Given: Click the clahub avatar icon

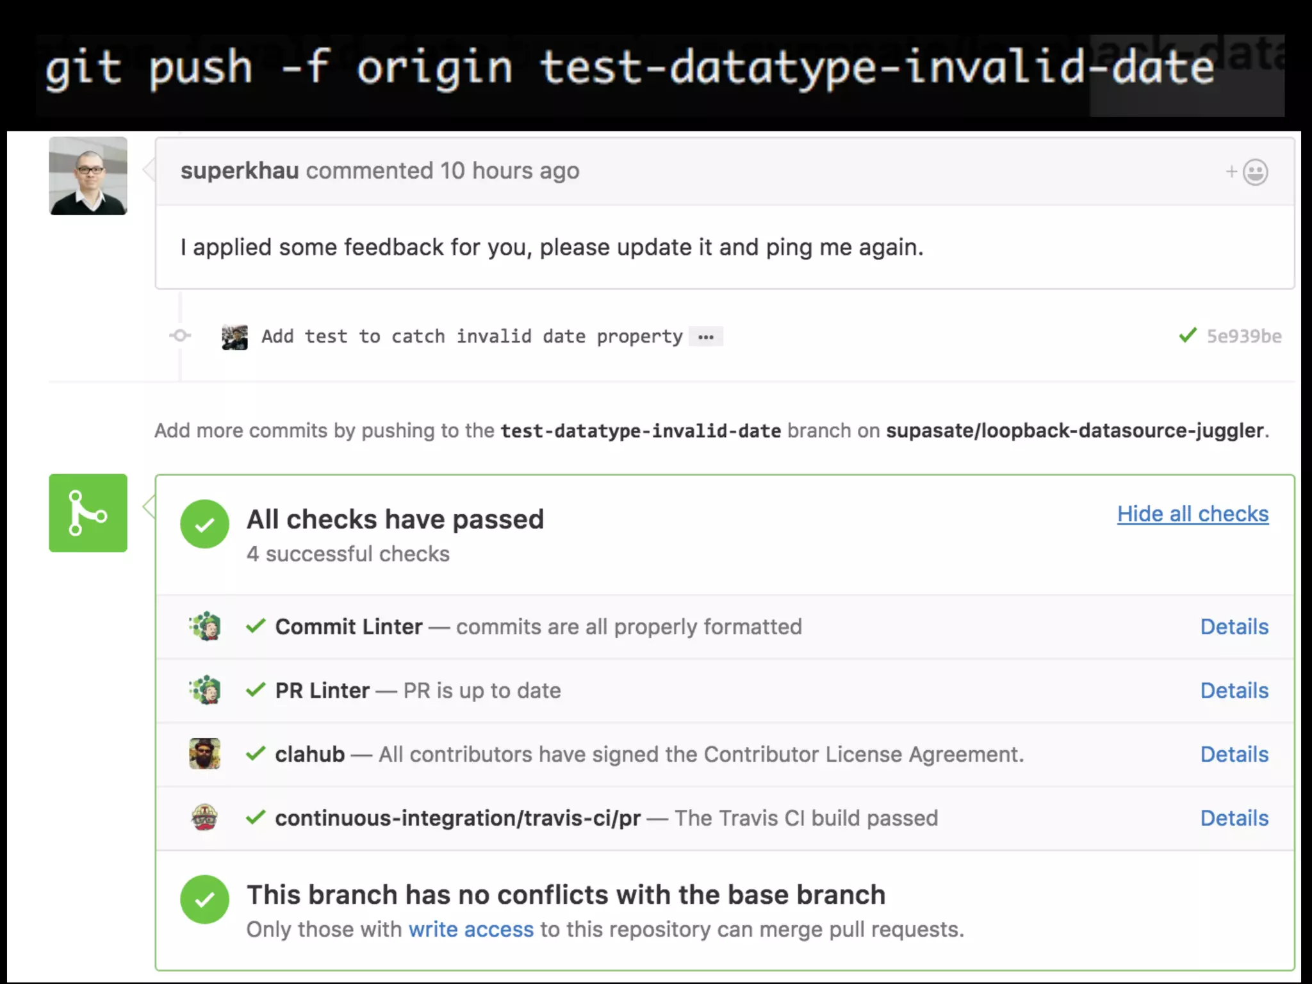Looking at the screenshot, I should click(x=205, y=754).
